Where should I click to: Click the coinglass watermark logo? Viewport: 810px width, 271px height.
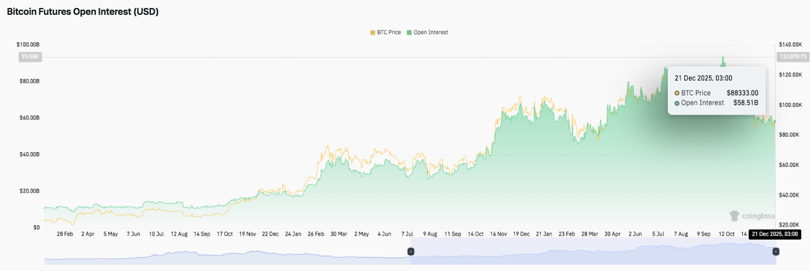tap(752, 216)
